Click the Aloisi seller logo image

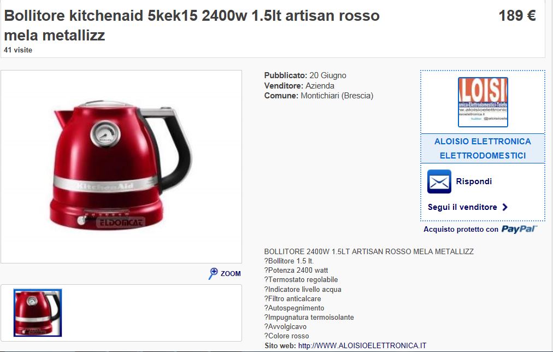[483, 102]
